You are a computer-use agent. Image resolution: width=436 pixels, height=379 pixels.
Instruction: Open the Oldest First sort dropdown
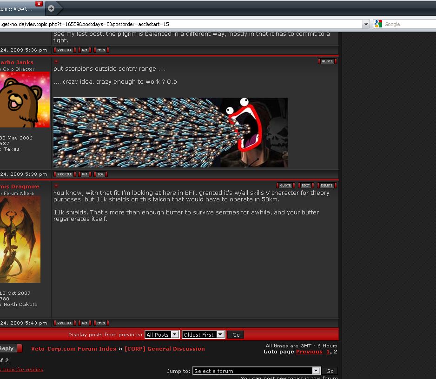203,334
